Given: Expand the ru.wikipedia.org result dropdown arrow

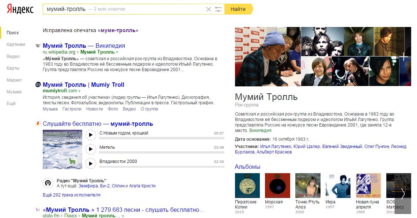Looking at the screenshot, I should tap(117, 52).
